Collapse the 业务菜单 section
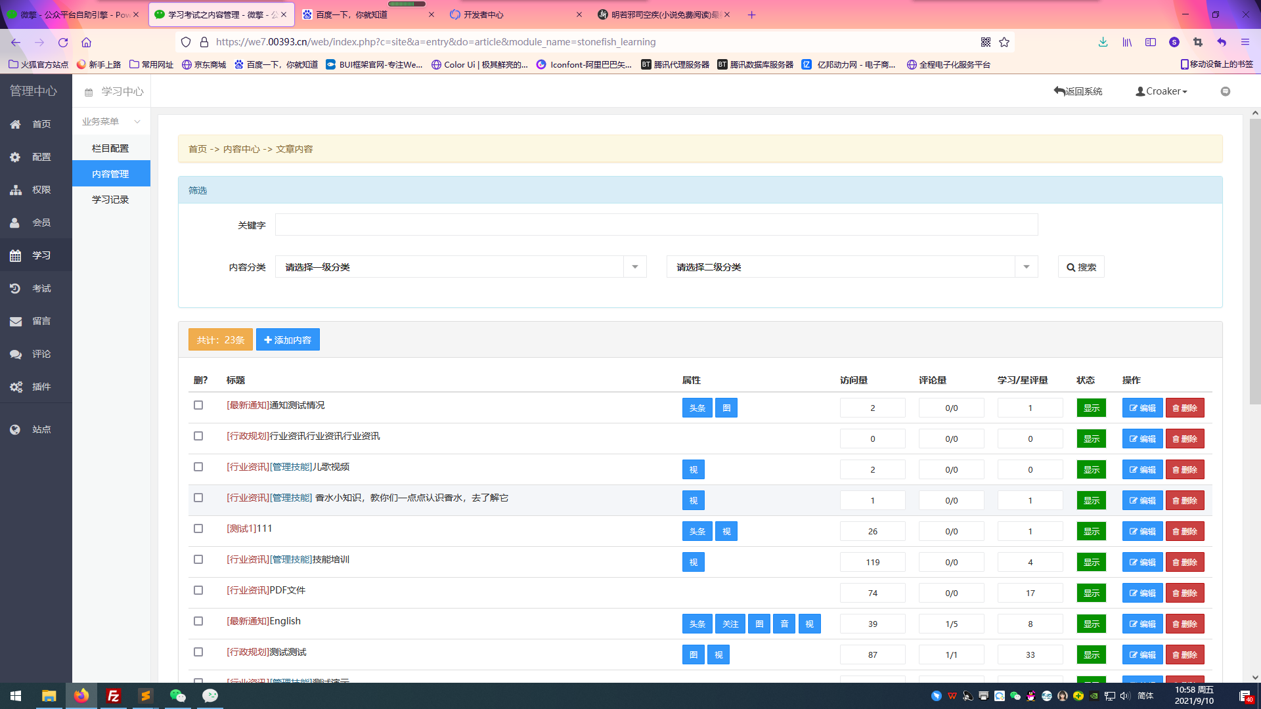1261x709 pixels. point(111,121)
